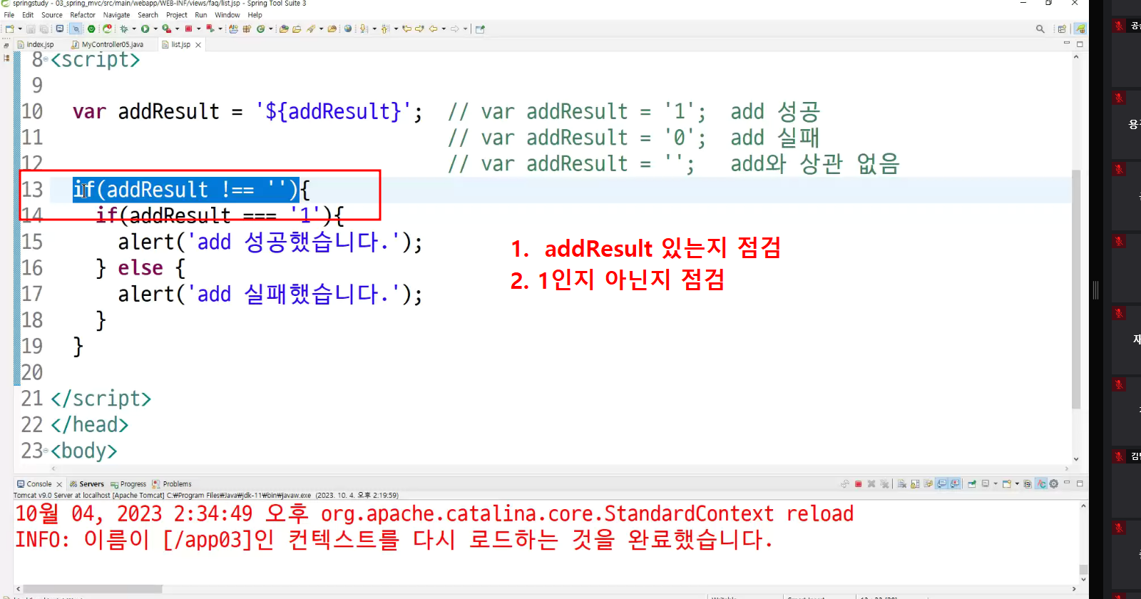Click the red Stop icon in main toolbar
The height and width of the screenshot is (599, 1141).
coord(188,29)
